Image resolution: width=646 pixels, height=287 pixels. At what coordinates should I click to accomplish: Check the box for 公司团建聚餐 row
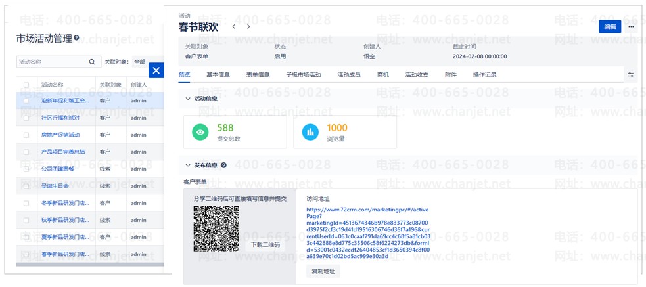coord(26,169)
